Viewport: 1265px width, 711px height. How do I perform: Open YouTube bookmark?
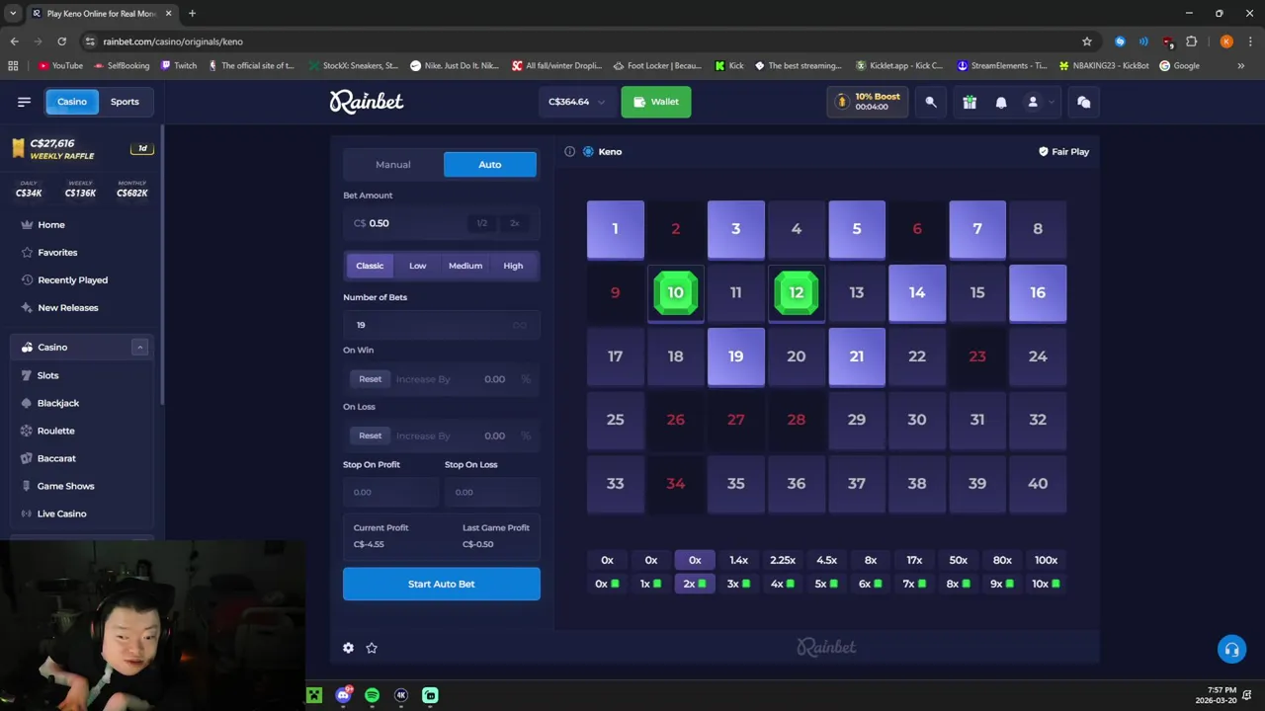pos(60,66)
